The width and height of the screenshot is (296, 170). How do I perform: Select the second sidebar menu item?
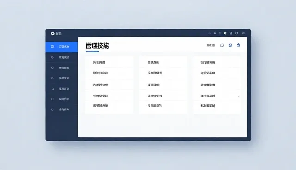(62, 57)
